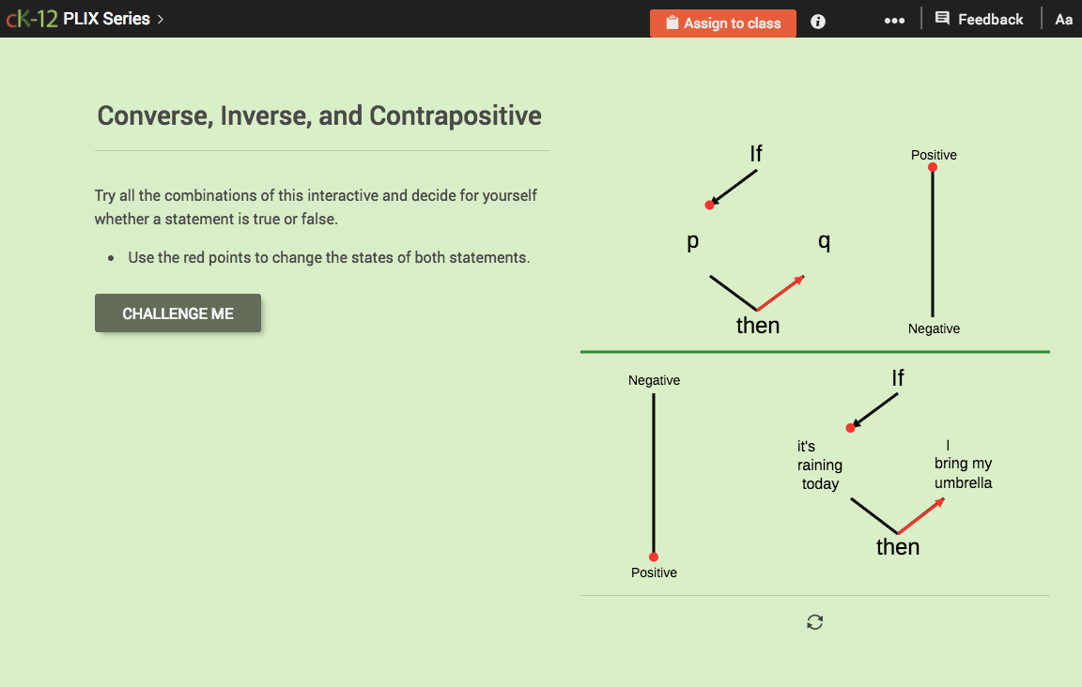Screen dimensions: 1082x687
Task: Open the Feedback panel
Action: tap(980, 19)
